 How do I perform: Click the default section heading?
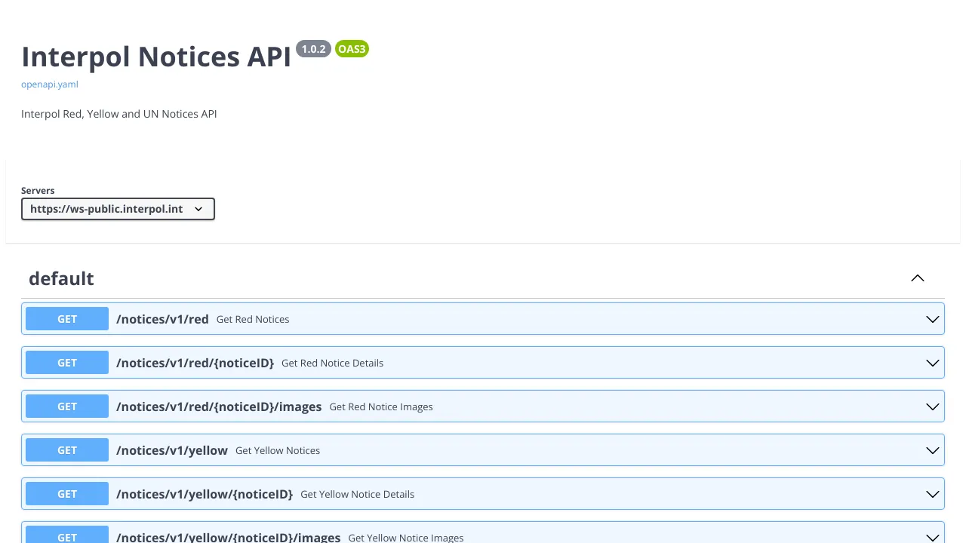tap(61, 278)
